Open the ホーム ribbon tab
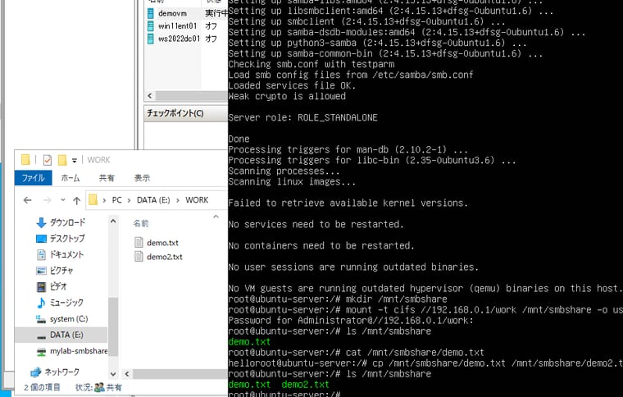 click(x=70, y=178)
